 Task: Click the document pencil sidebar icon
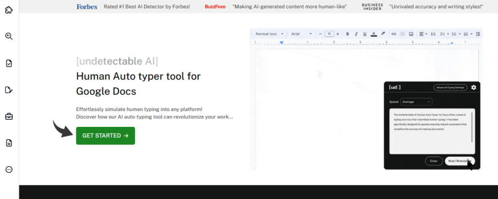tap(9, 90)
